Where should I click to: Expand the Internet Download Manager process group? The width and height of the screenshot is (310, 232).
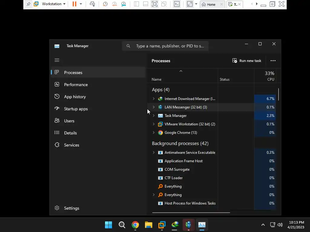[153, 99]
